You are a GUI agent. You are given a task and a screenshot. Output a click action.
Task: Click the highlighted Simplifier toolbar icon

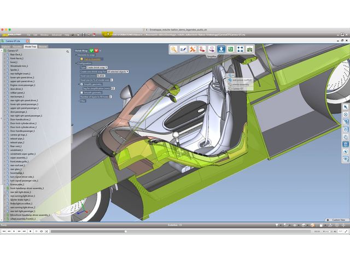point(221,49)
